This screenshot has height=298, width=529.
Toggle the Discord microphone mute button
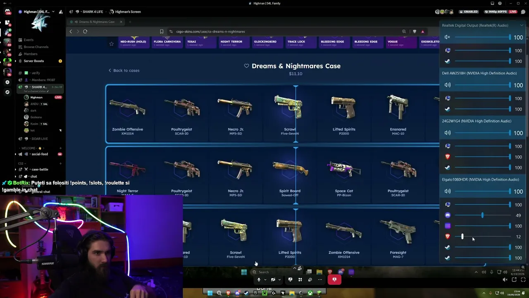(x=259, y=280)
